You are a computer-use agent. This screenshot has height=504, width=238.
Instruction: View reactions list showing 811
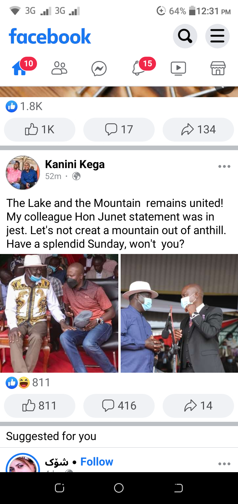click(x=28, y=383)
